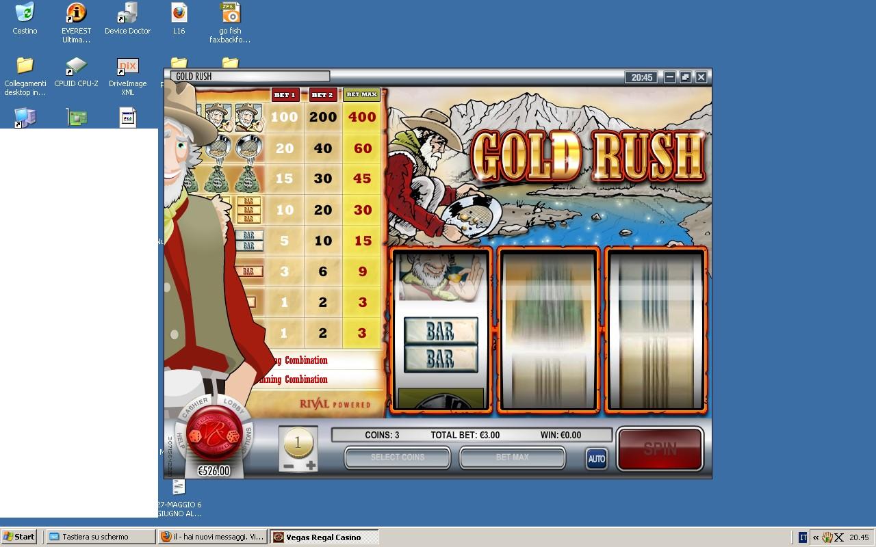Click the 200 payout in BET 2 column
Screen dimensions: 876x547
click(x=322, y=117)
